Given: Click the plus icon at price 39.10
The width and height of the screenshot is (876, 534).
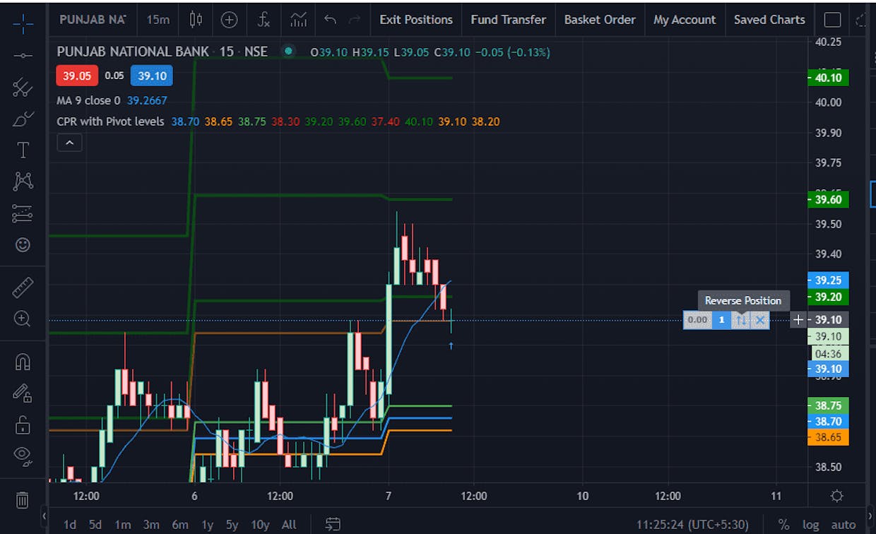Looking at the screenshot, I should 798,320.
